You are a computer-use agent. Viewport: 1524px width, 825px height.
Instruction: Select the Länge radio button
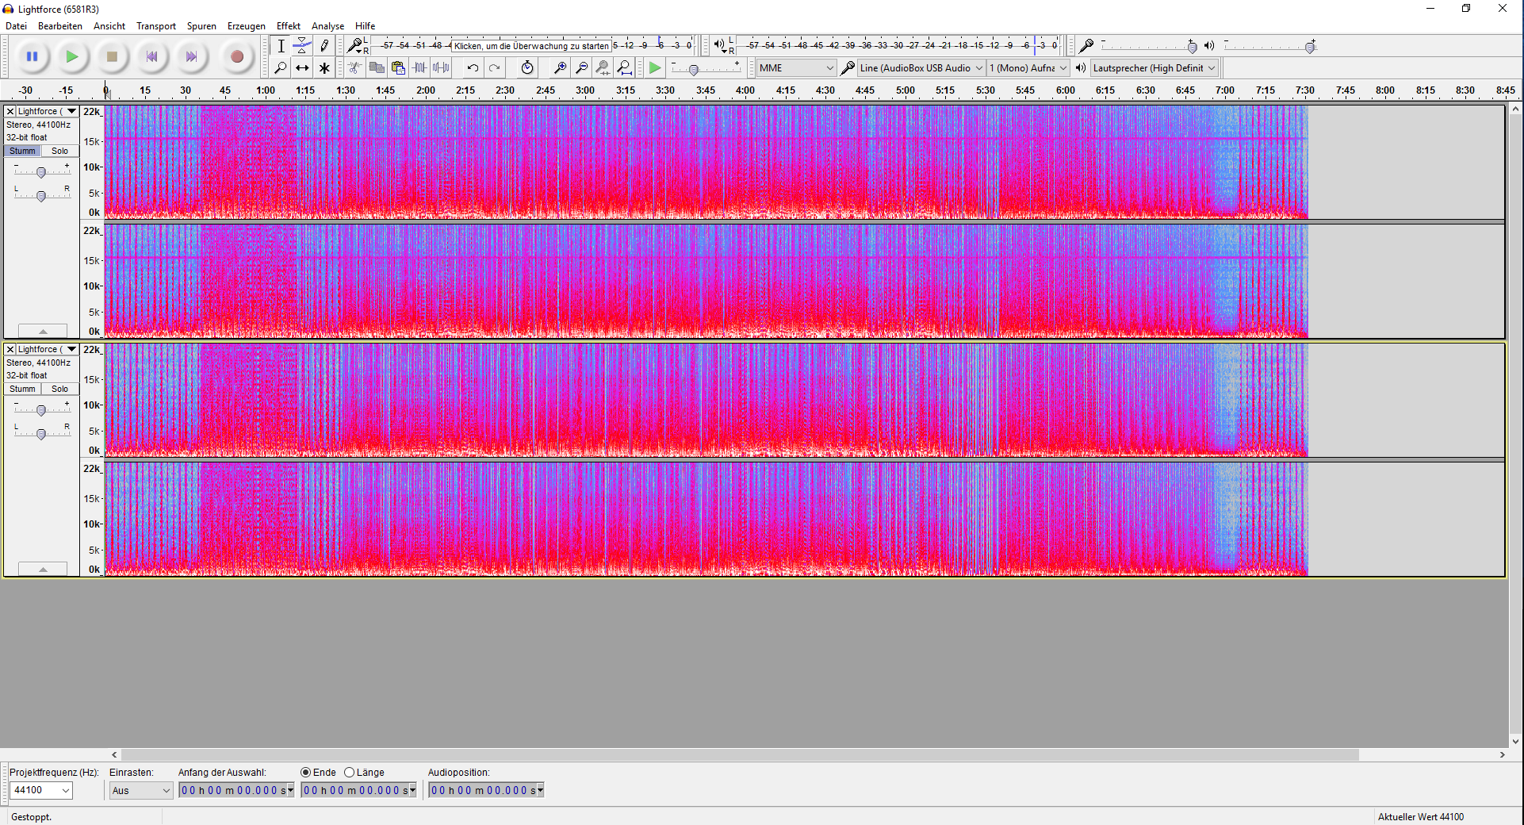(x=349, y=772)
